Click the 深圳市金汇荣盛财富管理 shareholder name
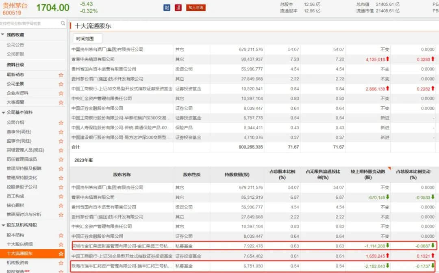Screen dimensions: 439x273 pyautogui.click(x=120, y=246)
